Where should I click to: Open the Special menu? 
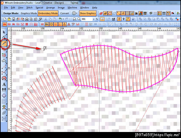39,8
